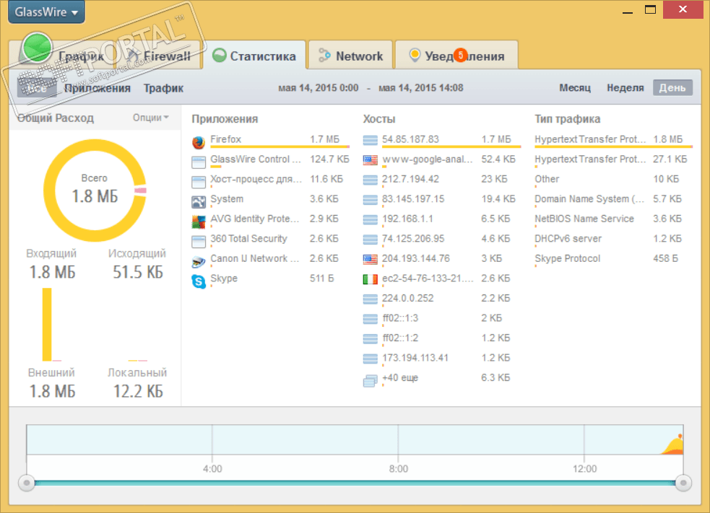Click the 12:00 timeline label
This screenshot has width=710, height=513.
(x=584, y=469)
